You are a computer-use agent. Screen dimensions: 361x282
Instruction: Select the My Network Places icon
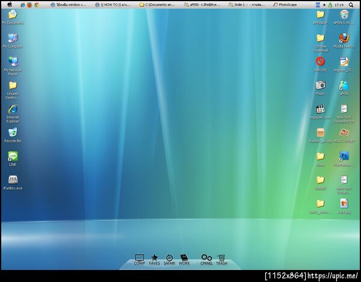point(13,66)
